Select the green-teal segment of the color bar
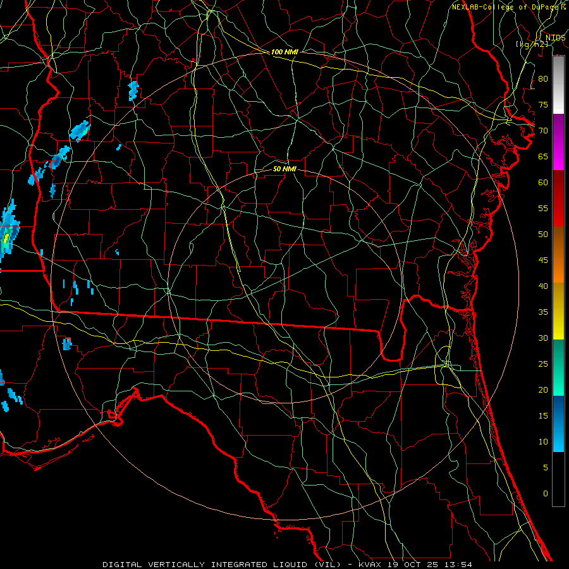This screenshot has height=569, width=569. [558, 367]
